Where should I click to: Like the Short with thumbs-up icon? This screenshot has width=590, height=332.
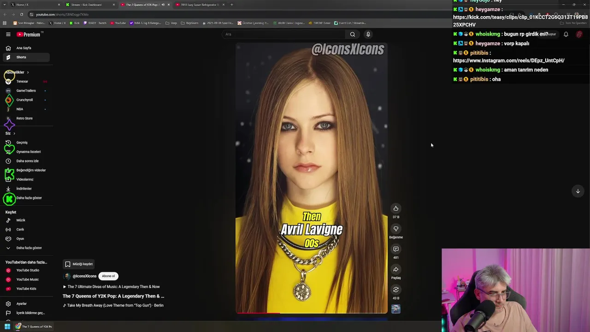395,208
